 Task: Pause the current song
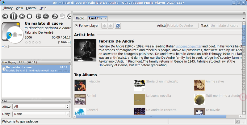[14, 16]
